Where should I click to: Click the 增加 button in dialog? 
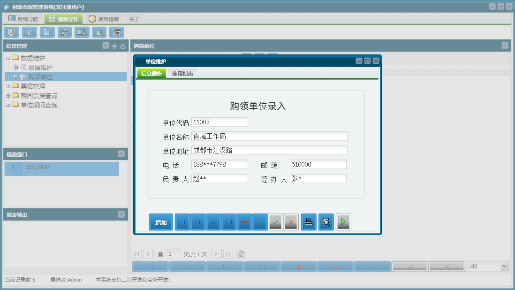tap(161, 222)
